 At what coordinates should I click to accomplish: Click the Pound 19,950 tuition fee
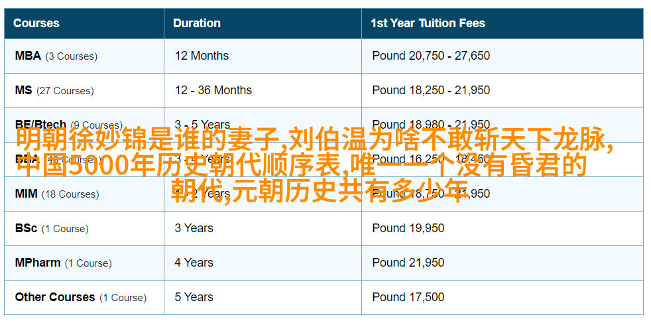click(408, 228)
